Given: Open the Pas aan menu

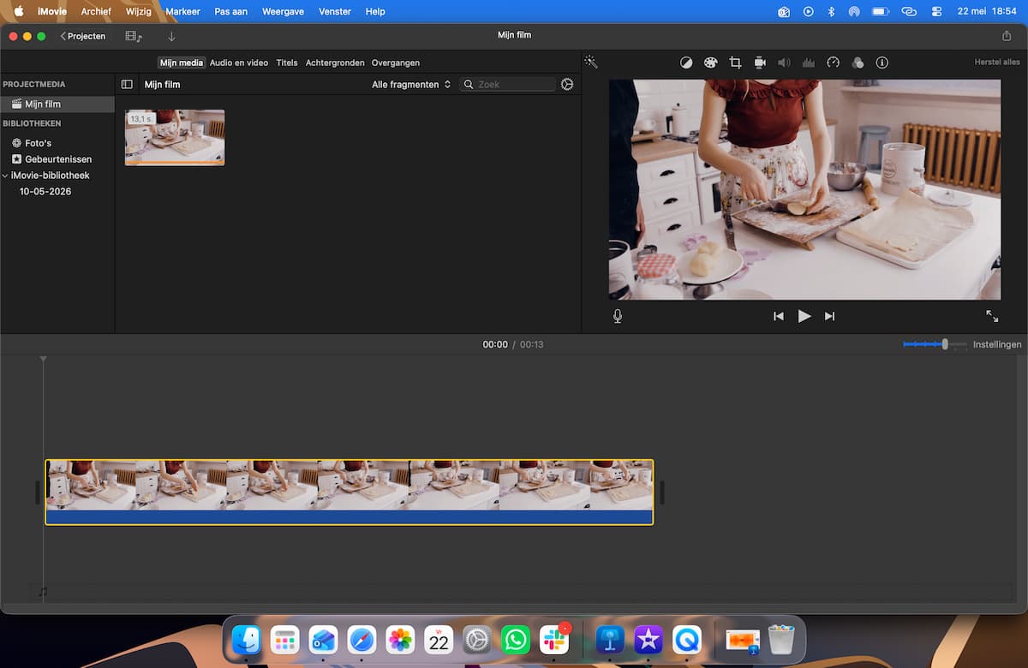Looking at the screenshot, I should tap(231, 11).
